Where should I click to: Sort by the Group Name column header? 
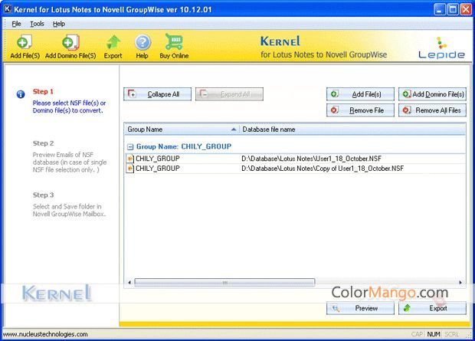click(x=181, y=130)
